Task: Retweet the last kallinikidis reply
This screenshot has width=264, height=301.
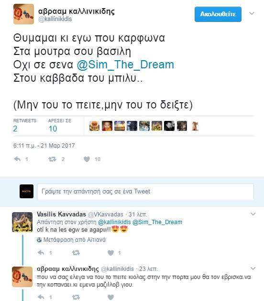Action: [x=76, y=297]
